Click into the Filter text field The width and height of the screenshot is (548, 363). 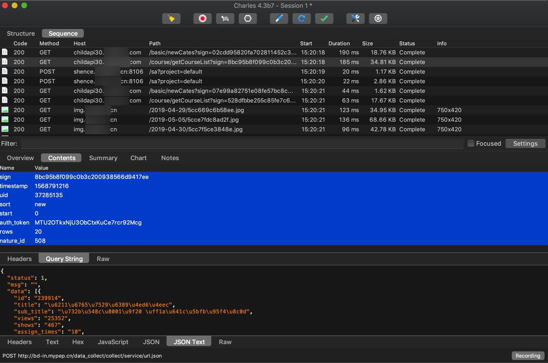pos(242,143)
